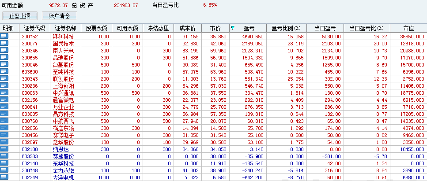The image size is (427, 181).
Task: Select stock code 002056
Action: (x=30, y=129)
